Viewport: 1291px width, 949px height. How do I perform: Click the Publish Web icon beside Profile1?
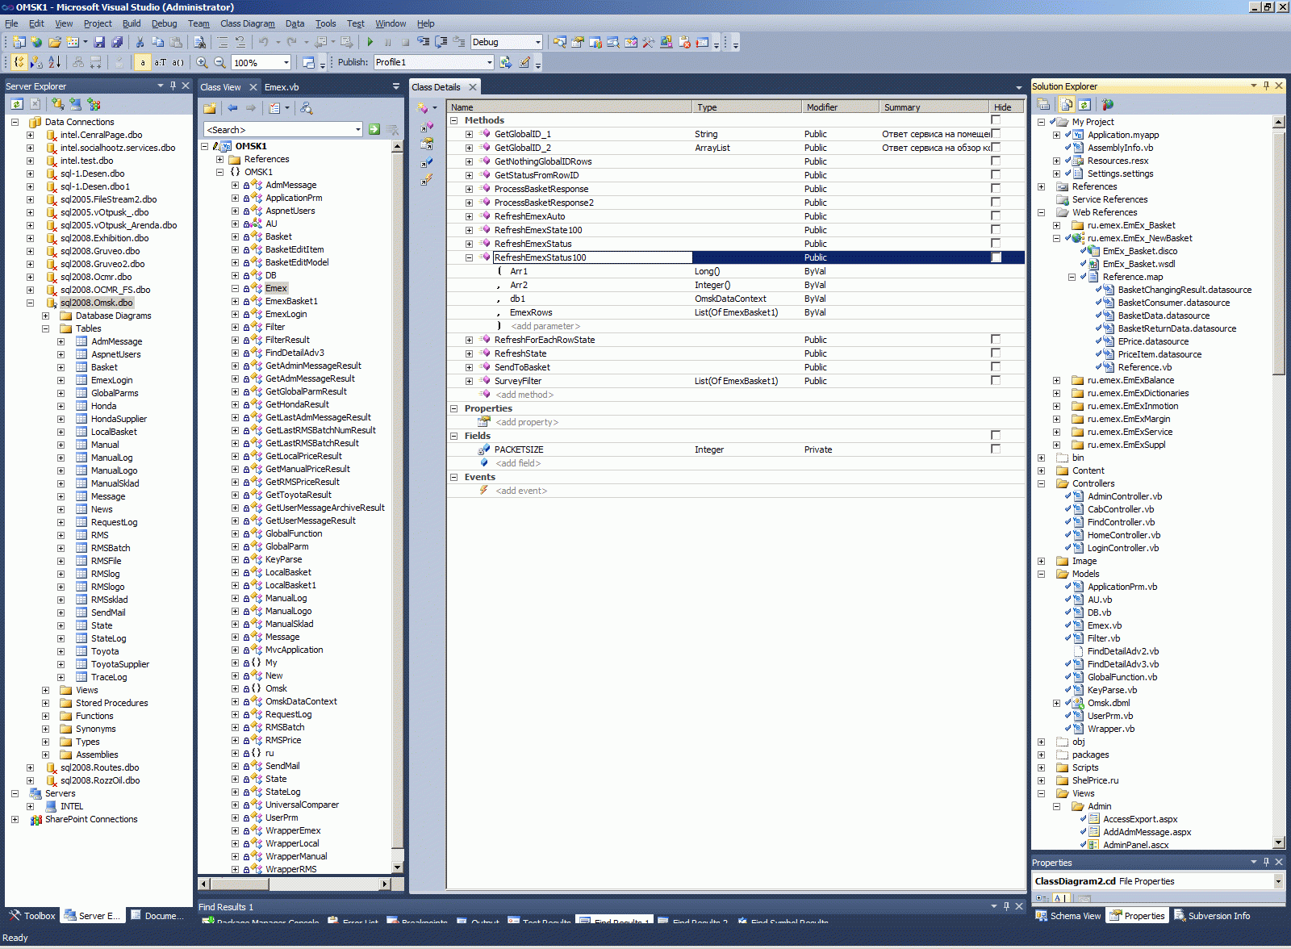coord(506,62)
